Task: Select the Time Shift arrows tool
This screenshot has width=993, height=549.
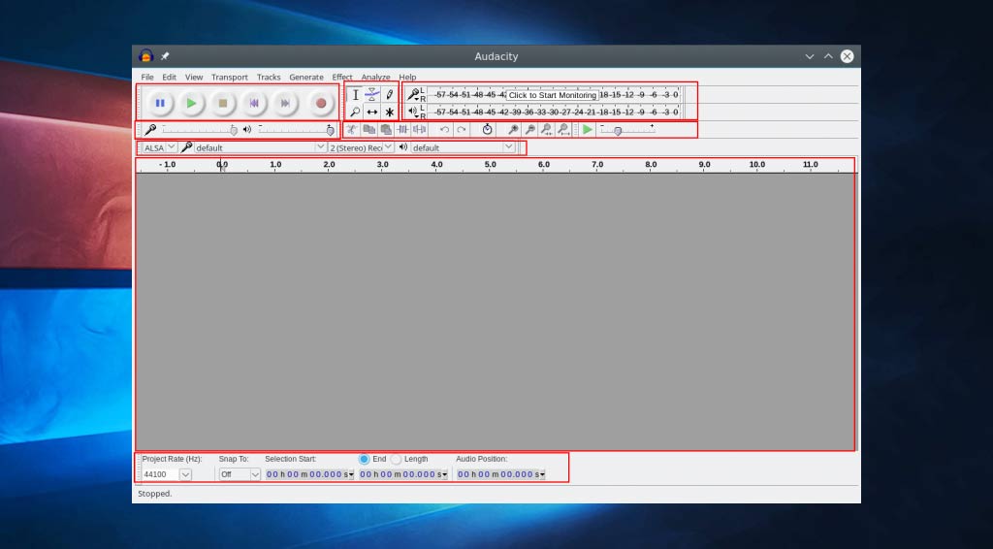Action: [x=372, y=113]
